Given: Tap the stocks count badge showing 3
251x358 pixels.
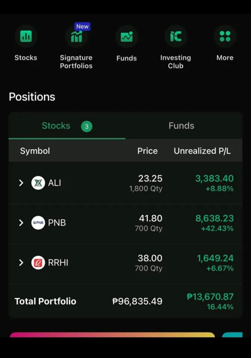Looking at the screenshot, I should [x=87, y=126].
